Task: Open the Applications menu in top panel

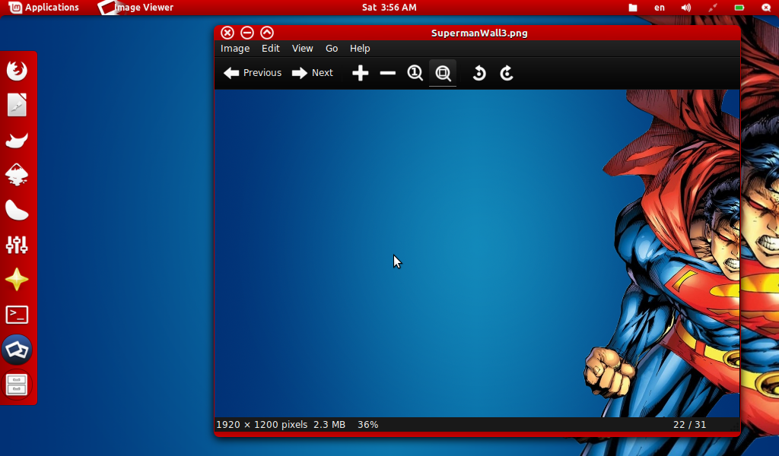Action: pos(43,8)
